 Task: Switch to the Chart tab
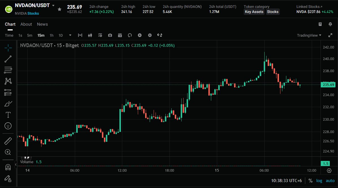click(10, 24)
